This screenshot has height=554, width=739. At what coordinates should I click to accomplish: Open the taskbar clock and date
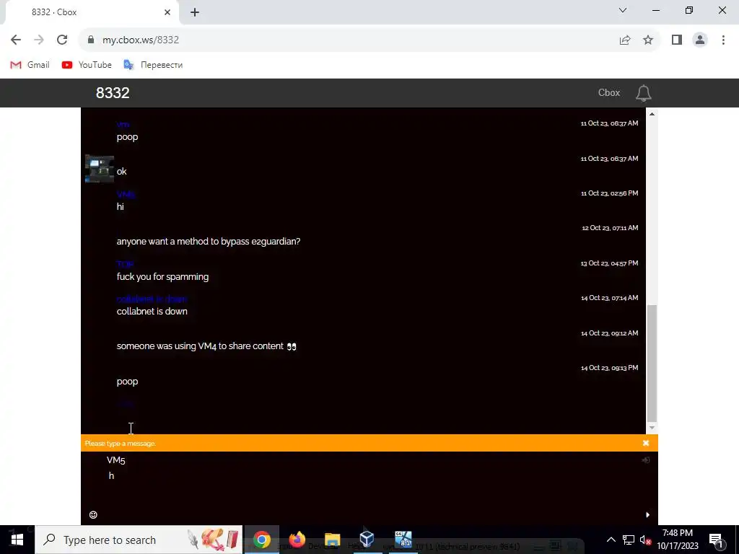[x=678, y=540]
